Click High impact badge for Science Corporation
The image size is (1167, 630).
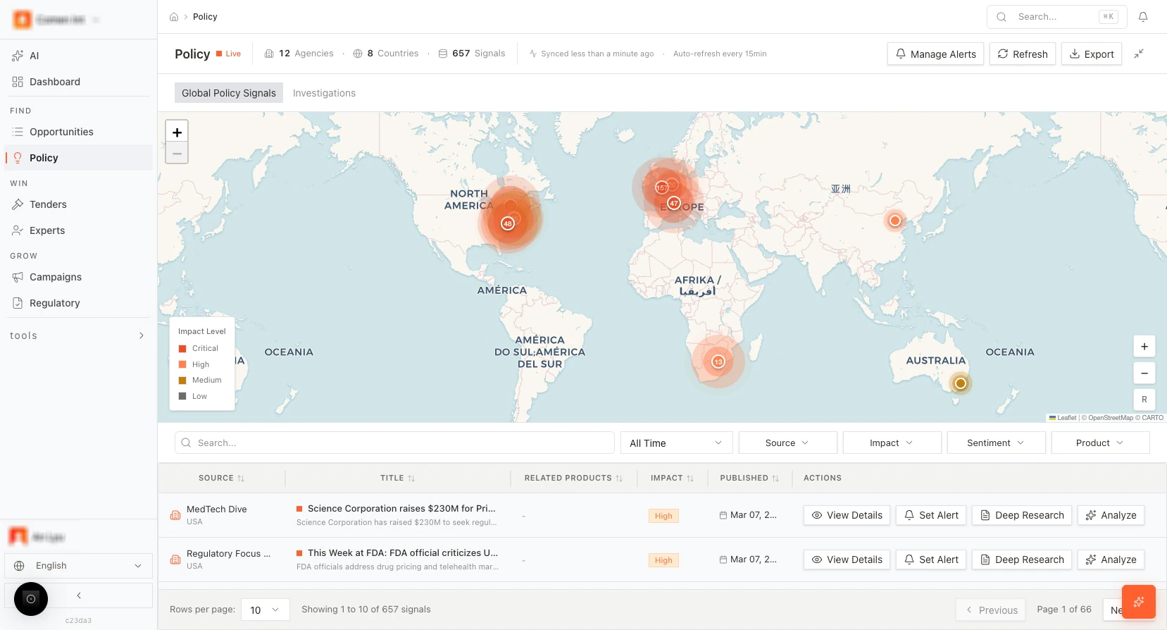pos(663,516)
